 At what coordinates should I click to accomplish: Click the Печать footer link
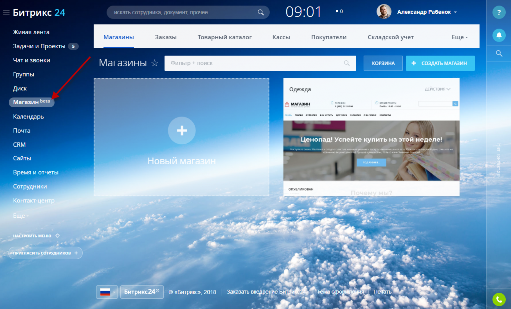pyautogui.click(x=382, y=292)
